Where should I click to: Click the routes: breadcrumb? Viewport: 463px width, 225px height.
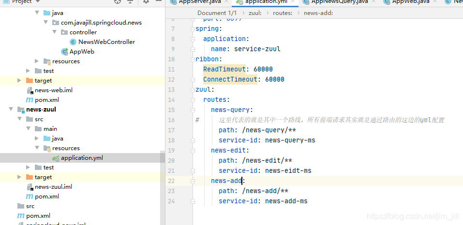283,13
